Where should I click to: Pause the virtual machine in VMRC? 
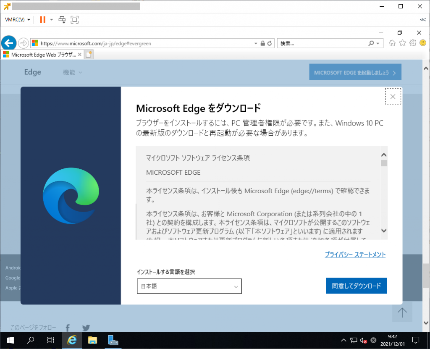coord(42,20)
